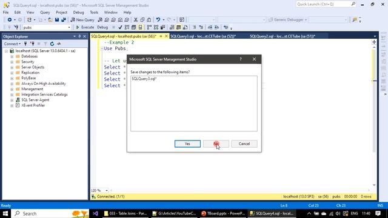The image size is (388, 218).
Task: Expand the Replication folder
Action: click(12, 73)
